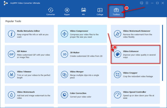The width and height of the screenshot is (167, 108).
Task: Click 'Trim or cut your videos' description
Action: click(x=34, y=76)
